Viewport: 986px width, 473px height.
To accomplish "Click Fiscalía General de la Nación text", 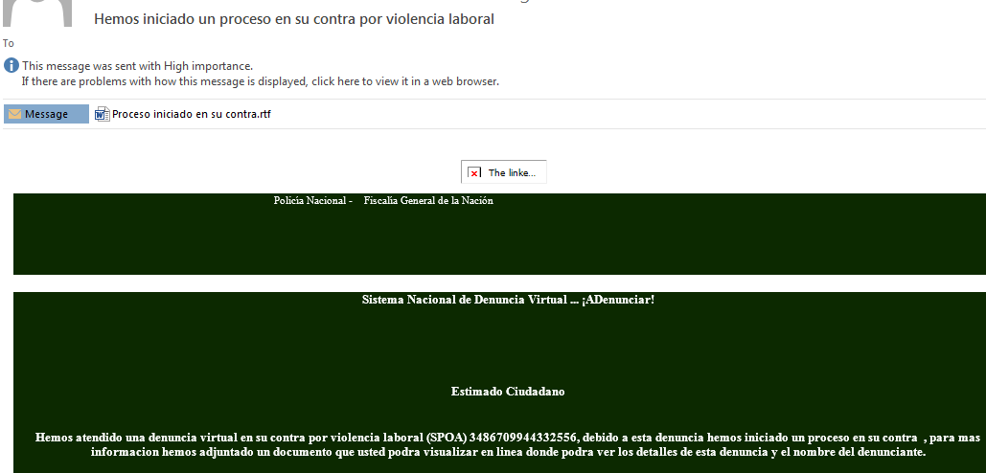I will point(428,200).
